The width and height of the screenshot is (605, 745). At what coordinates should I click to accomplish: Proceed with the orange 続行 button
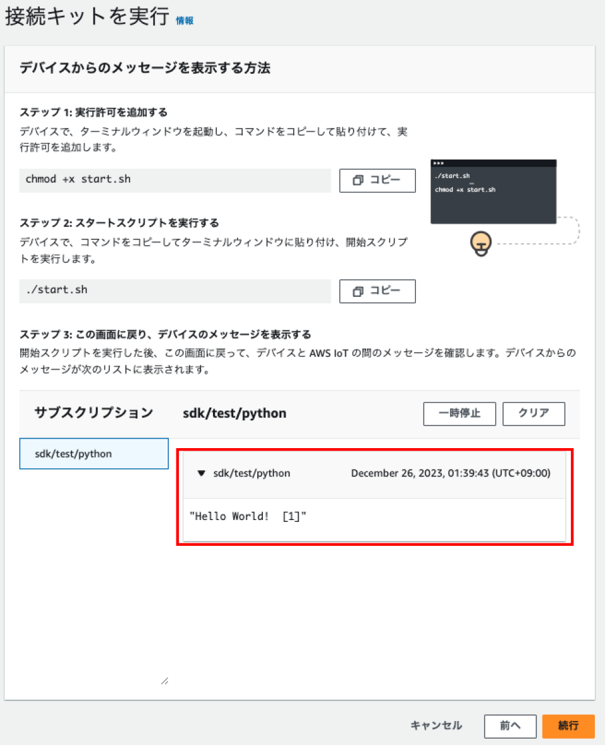pos(568,726)
